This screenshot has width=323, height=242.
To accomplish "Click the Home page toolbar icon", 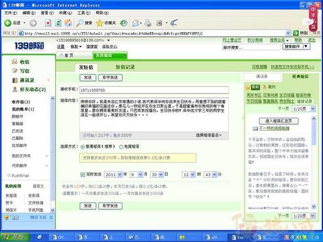I will [68, 23].
